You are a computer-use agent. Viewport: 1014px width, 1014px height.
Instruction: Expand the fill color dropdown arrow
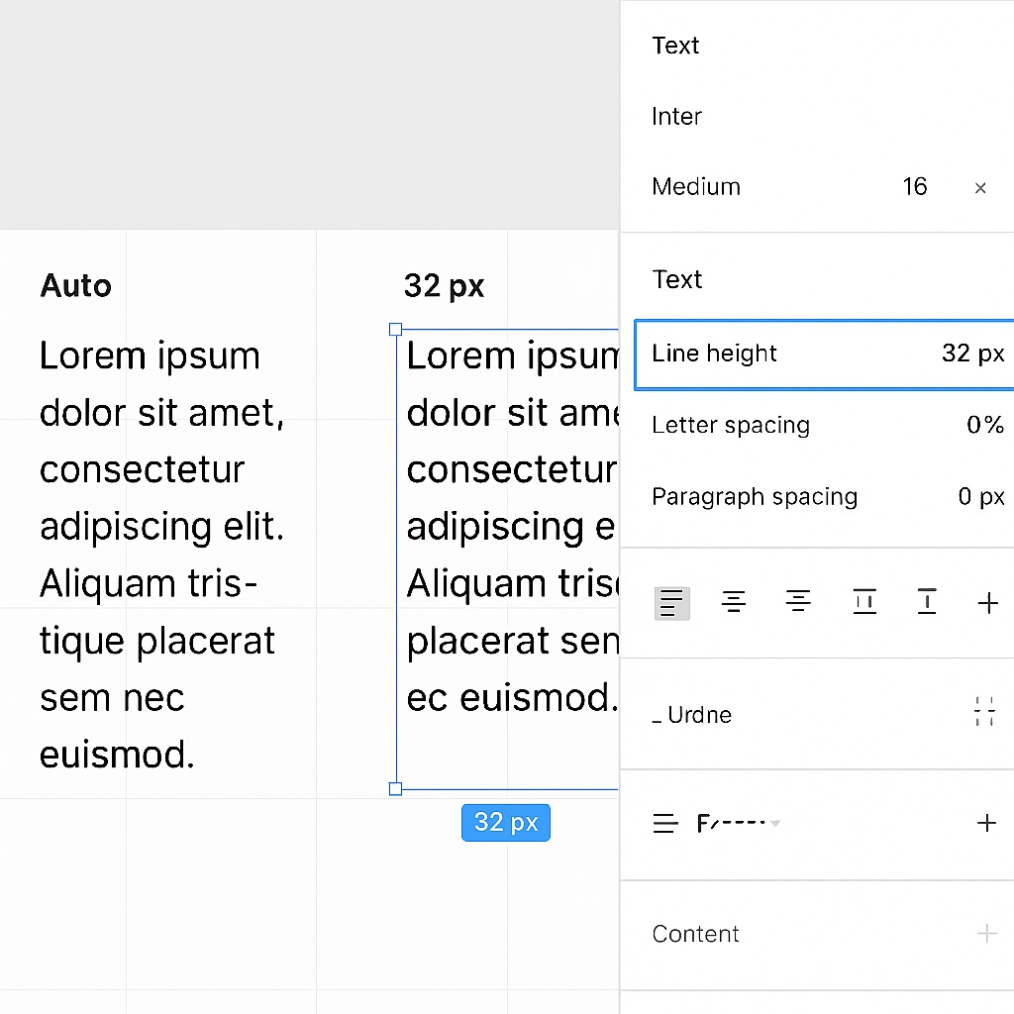(776, 823)
